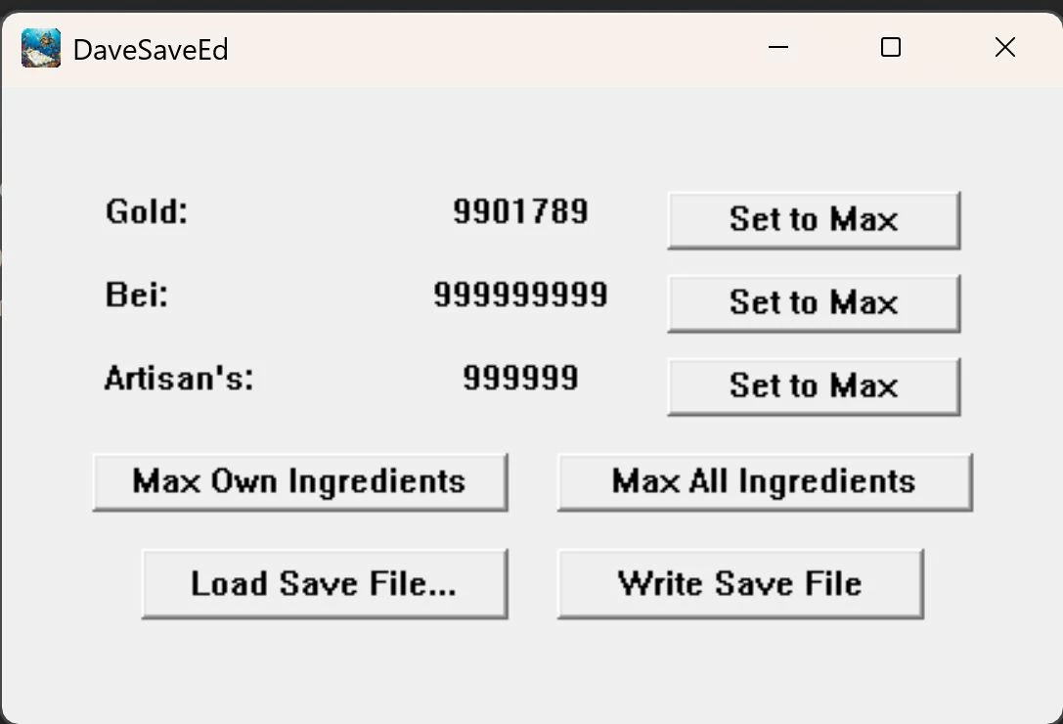Set Gold to max value

814,220
